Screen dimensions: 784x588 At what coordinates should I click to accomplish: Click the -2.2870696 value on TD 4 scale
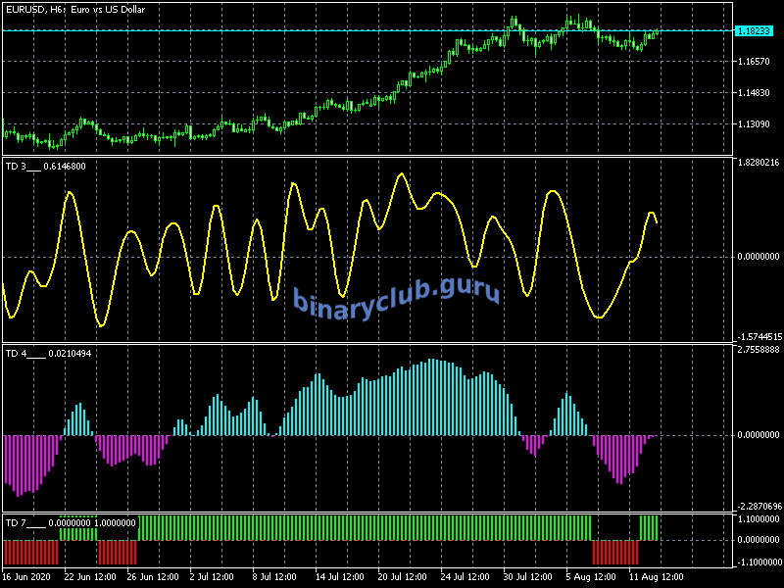[x=758, y=507]
